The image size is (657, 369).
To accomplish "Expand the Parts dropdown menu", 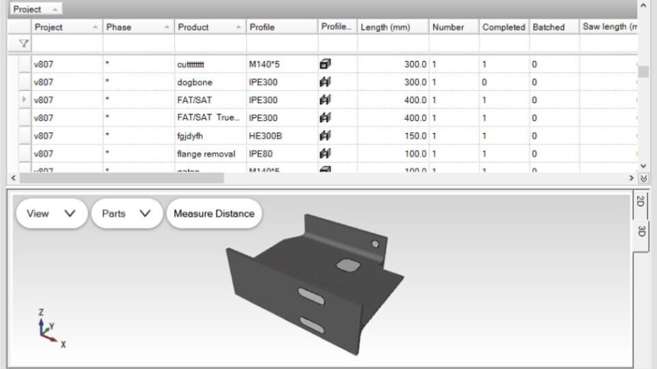I will coord(126,214).
